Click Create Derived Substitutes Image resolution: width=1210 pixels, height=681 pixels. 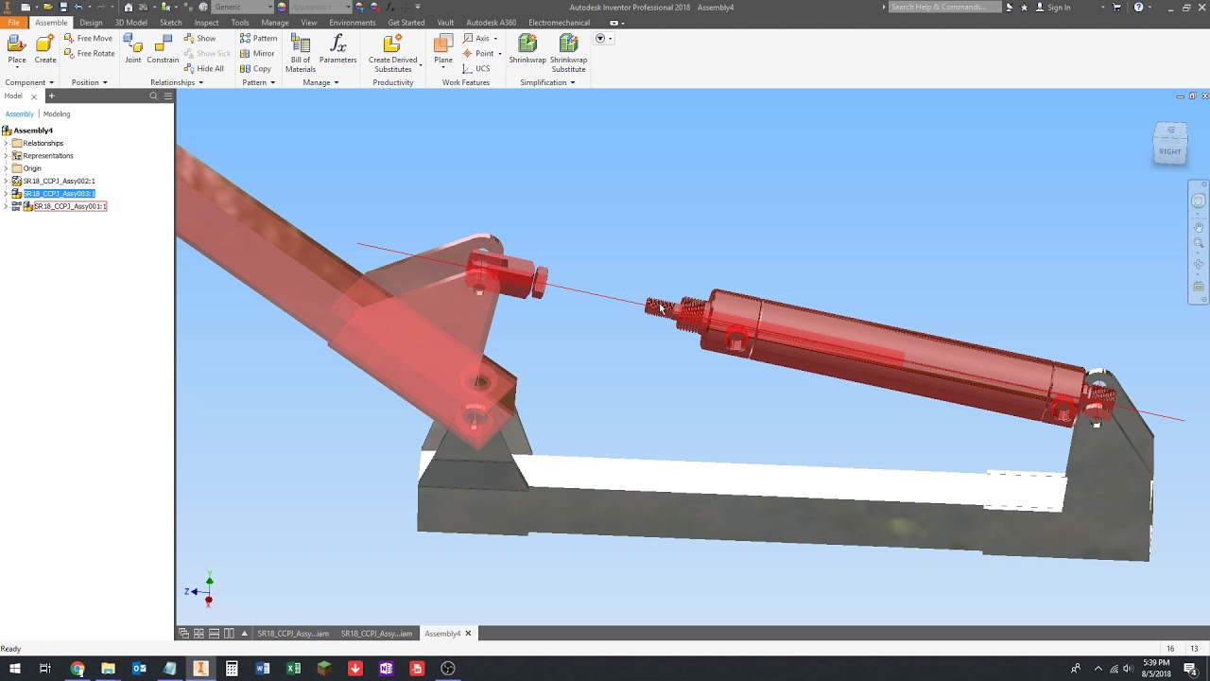point(393,53)
